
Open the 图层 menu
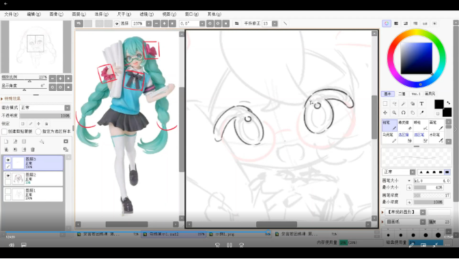coord(79,14)
